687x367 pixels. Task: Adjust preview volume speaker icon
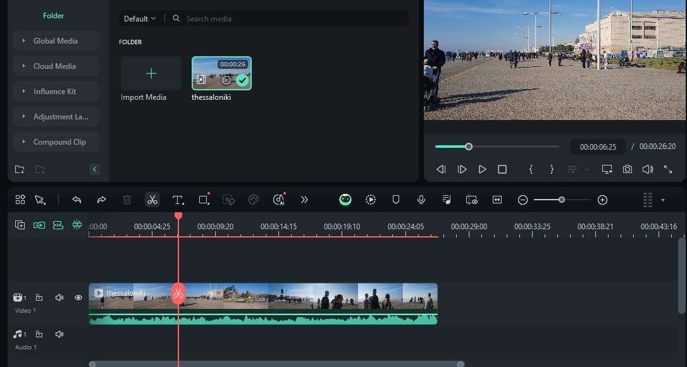(x=648, y=169)
